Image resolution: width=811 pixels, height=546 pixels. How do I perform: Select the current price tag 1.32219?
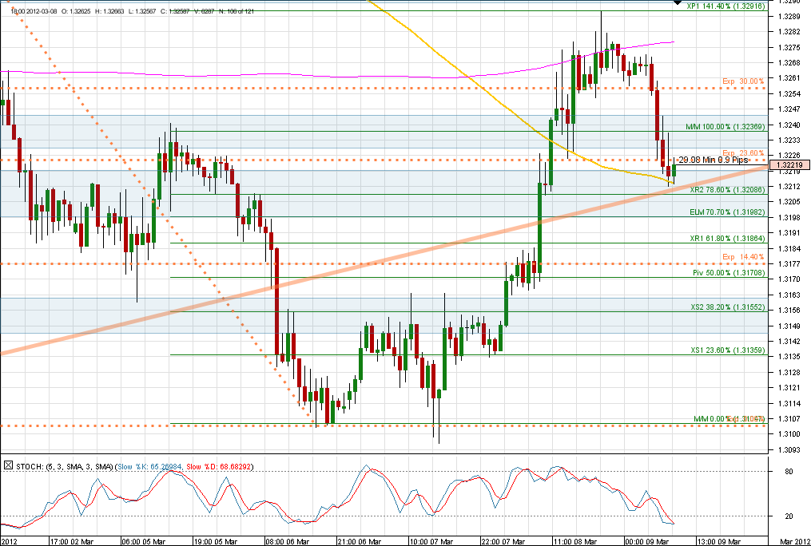[x=789, y=165]
